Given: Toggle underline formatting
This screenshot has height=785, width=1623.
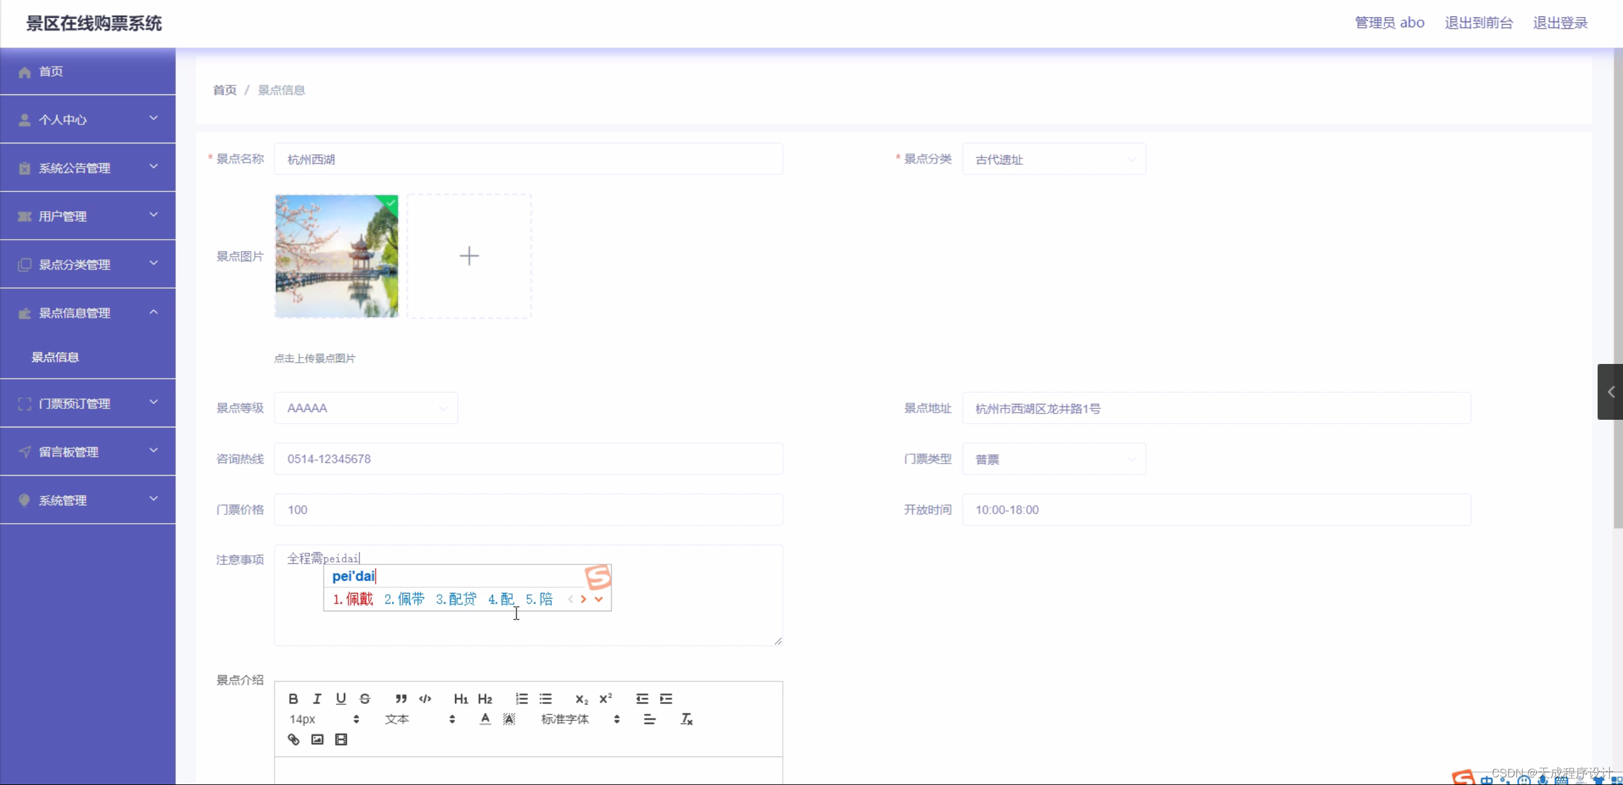Looking at the screenshot, I should point(341,699).
